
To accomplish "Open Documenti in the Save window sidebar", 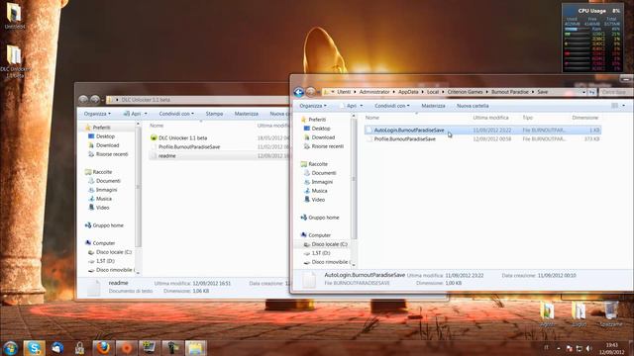I will point(324,173).
